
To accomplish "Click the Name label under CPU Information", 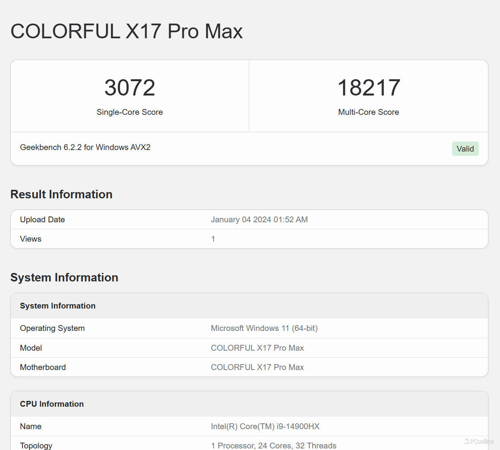I will tap(31, 426).
